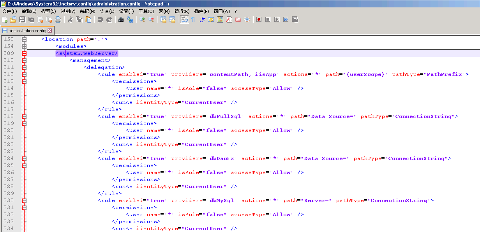The height and width of the screenshot is (232, 480).
Task: Open the Folder as Workspace icon
Action: pyautogui.click(x=238, y=19)
